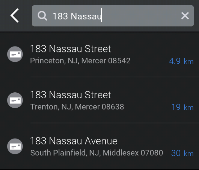Click the address icon beside the Trenton result
This screenshot has width=199, height=170.
[15, 100]
